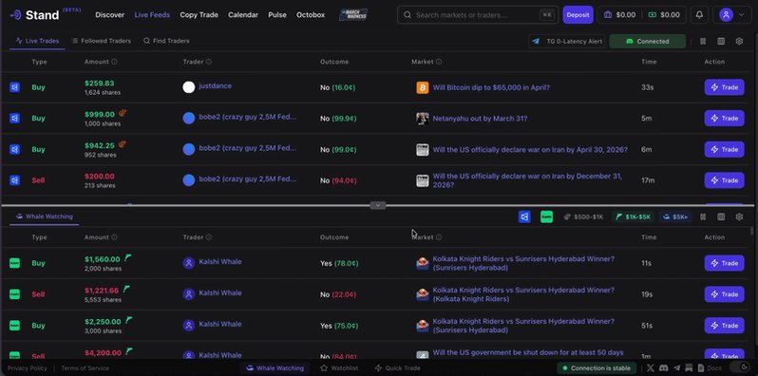Collapse the panel divider chevron

pos(377,205)
